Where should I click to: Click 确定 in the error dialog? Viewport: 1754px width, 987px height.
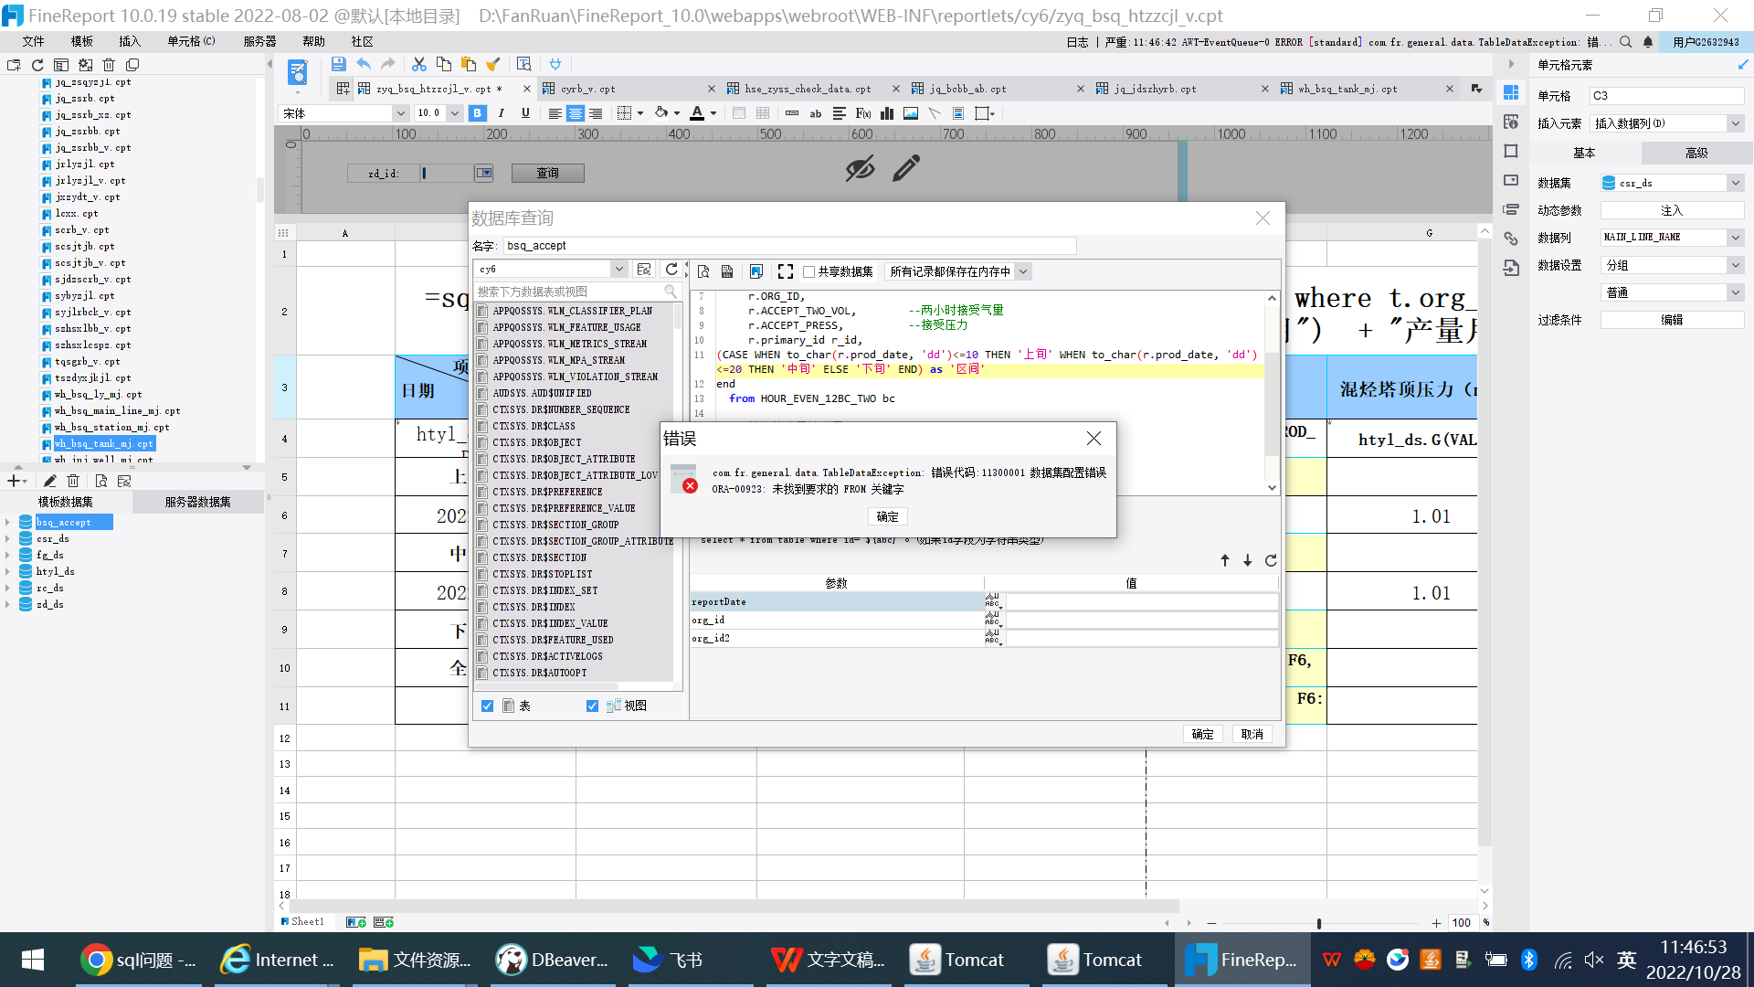pyautogui.click(x=887, y=516)
